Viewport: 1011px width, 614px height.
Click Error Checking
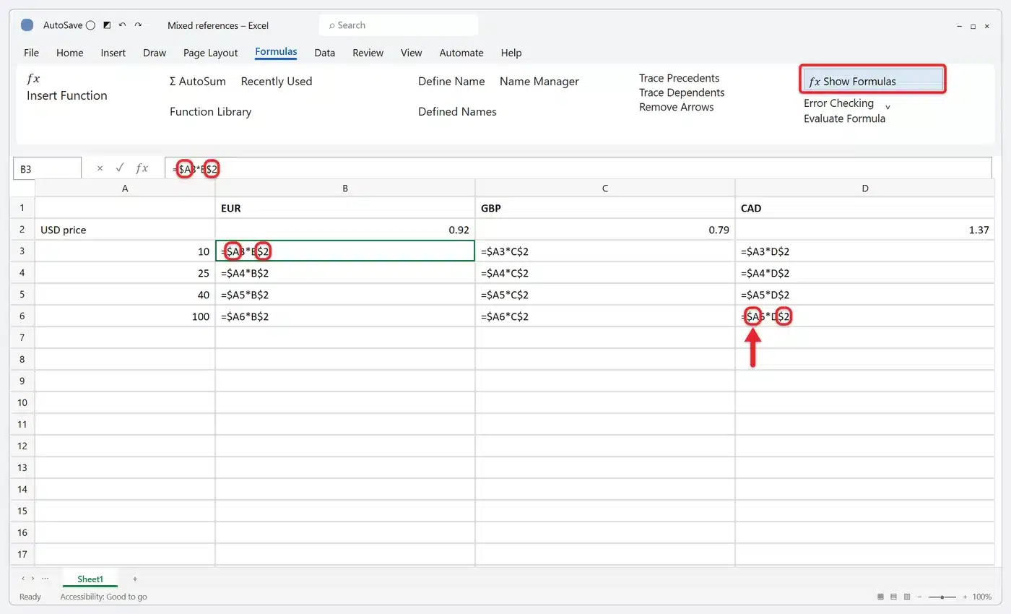pos(838,103)
